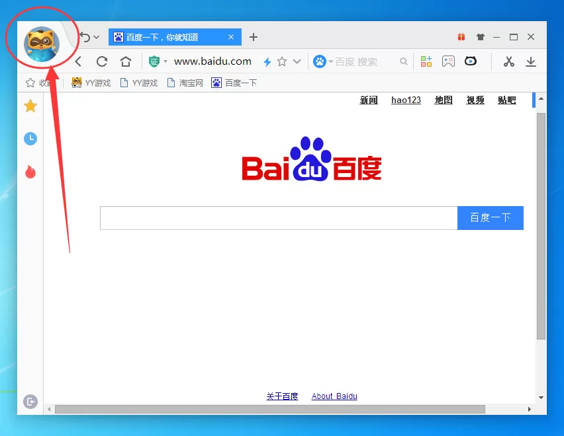The image size is (564, 436).
Task: Click the horizontal scrollbar left arrow
Action: point(49,409)
